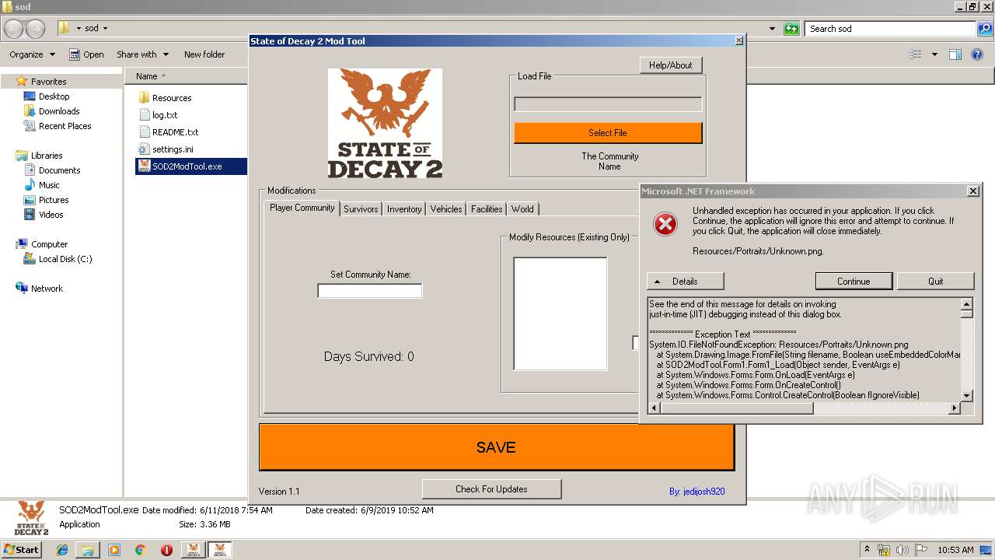Click the Modify Resources list box

(x=560, y=313)
